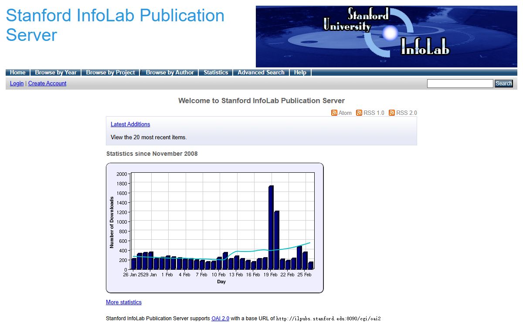Click the Atom feed text link

tap(345, 113)
